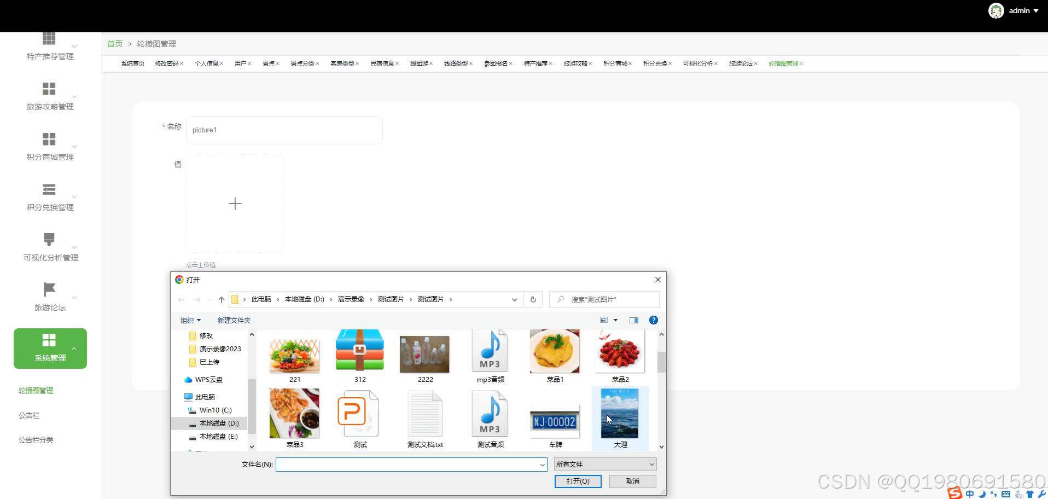Close the 轮播图管理 tab
1048x499 pixels.
pyautogui.click(x=801, y=63)
